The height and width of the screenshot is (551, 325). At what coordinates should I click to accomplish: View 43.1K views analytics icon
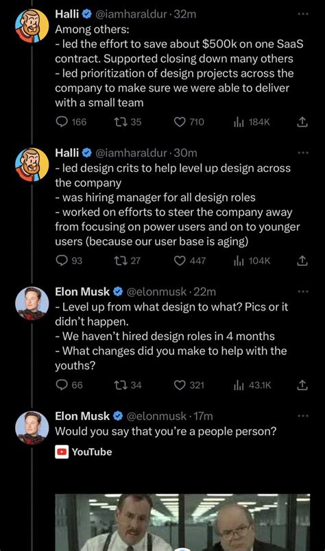(x=238, y=385)
